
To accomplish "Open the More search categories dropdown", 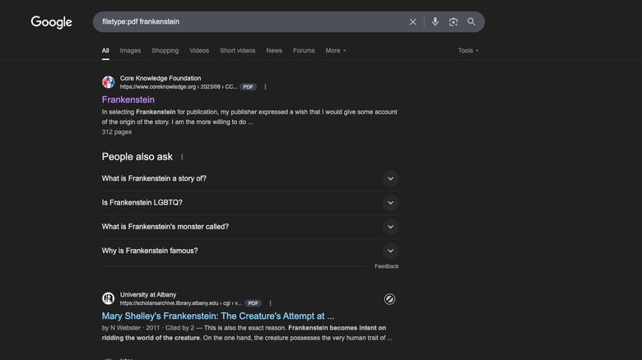I will [335, 50].
